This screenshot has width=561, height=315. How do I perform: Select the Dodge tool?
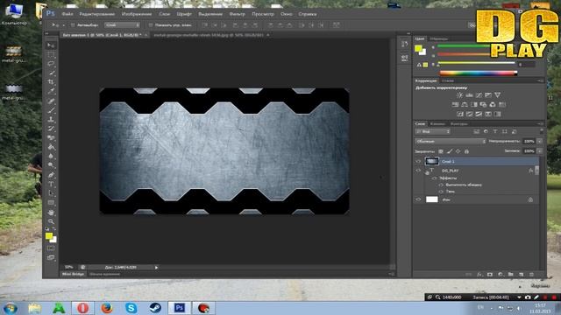point(51,165)
